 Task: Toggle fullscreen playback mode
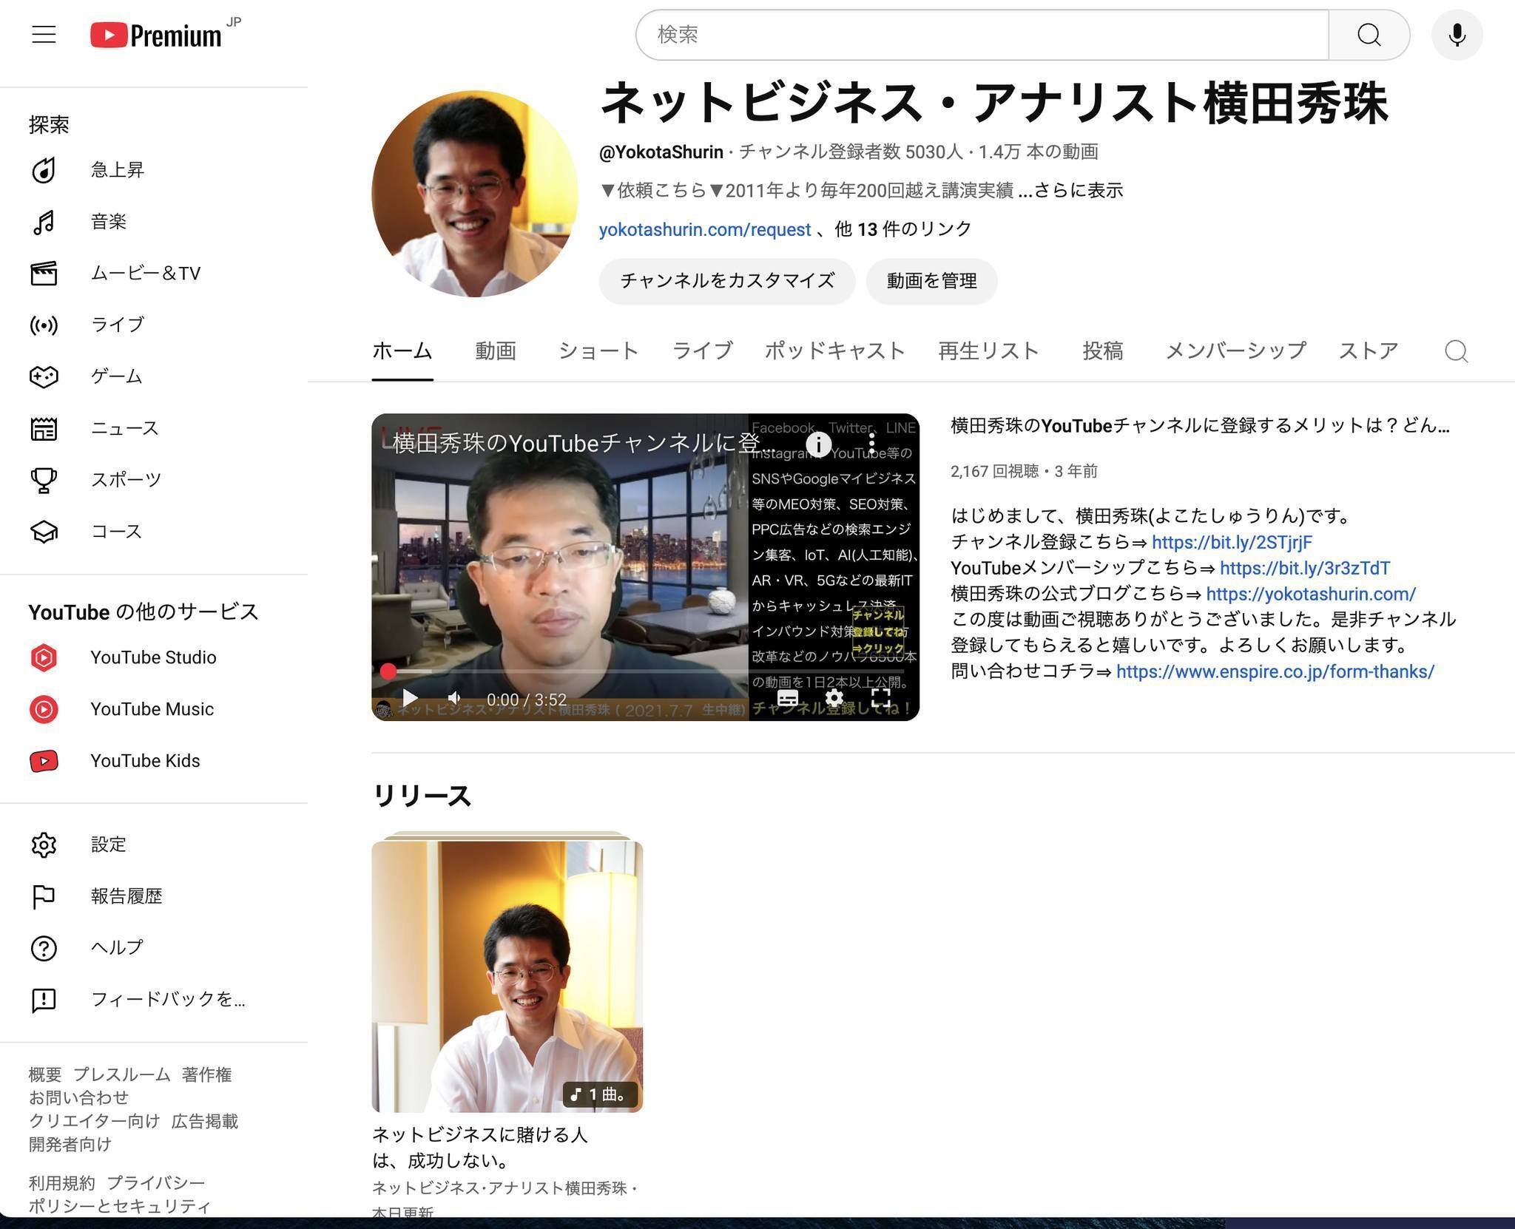click(x=882, y=699)
